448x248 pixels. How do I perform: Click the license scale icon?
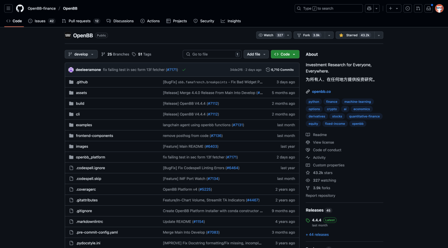308,142
